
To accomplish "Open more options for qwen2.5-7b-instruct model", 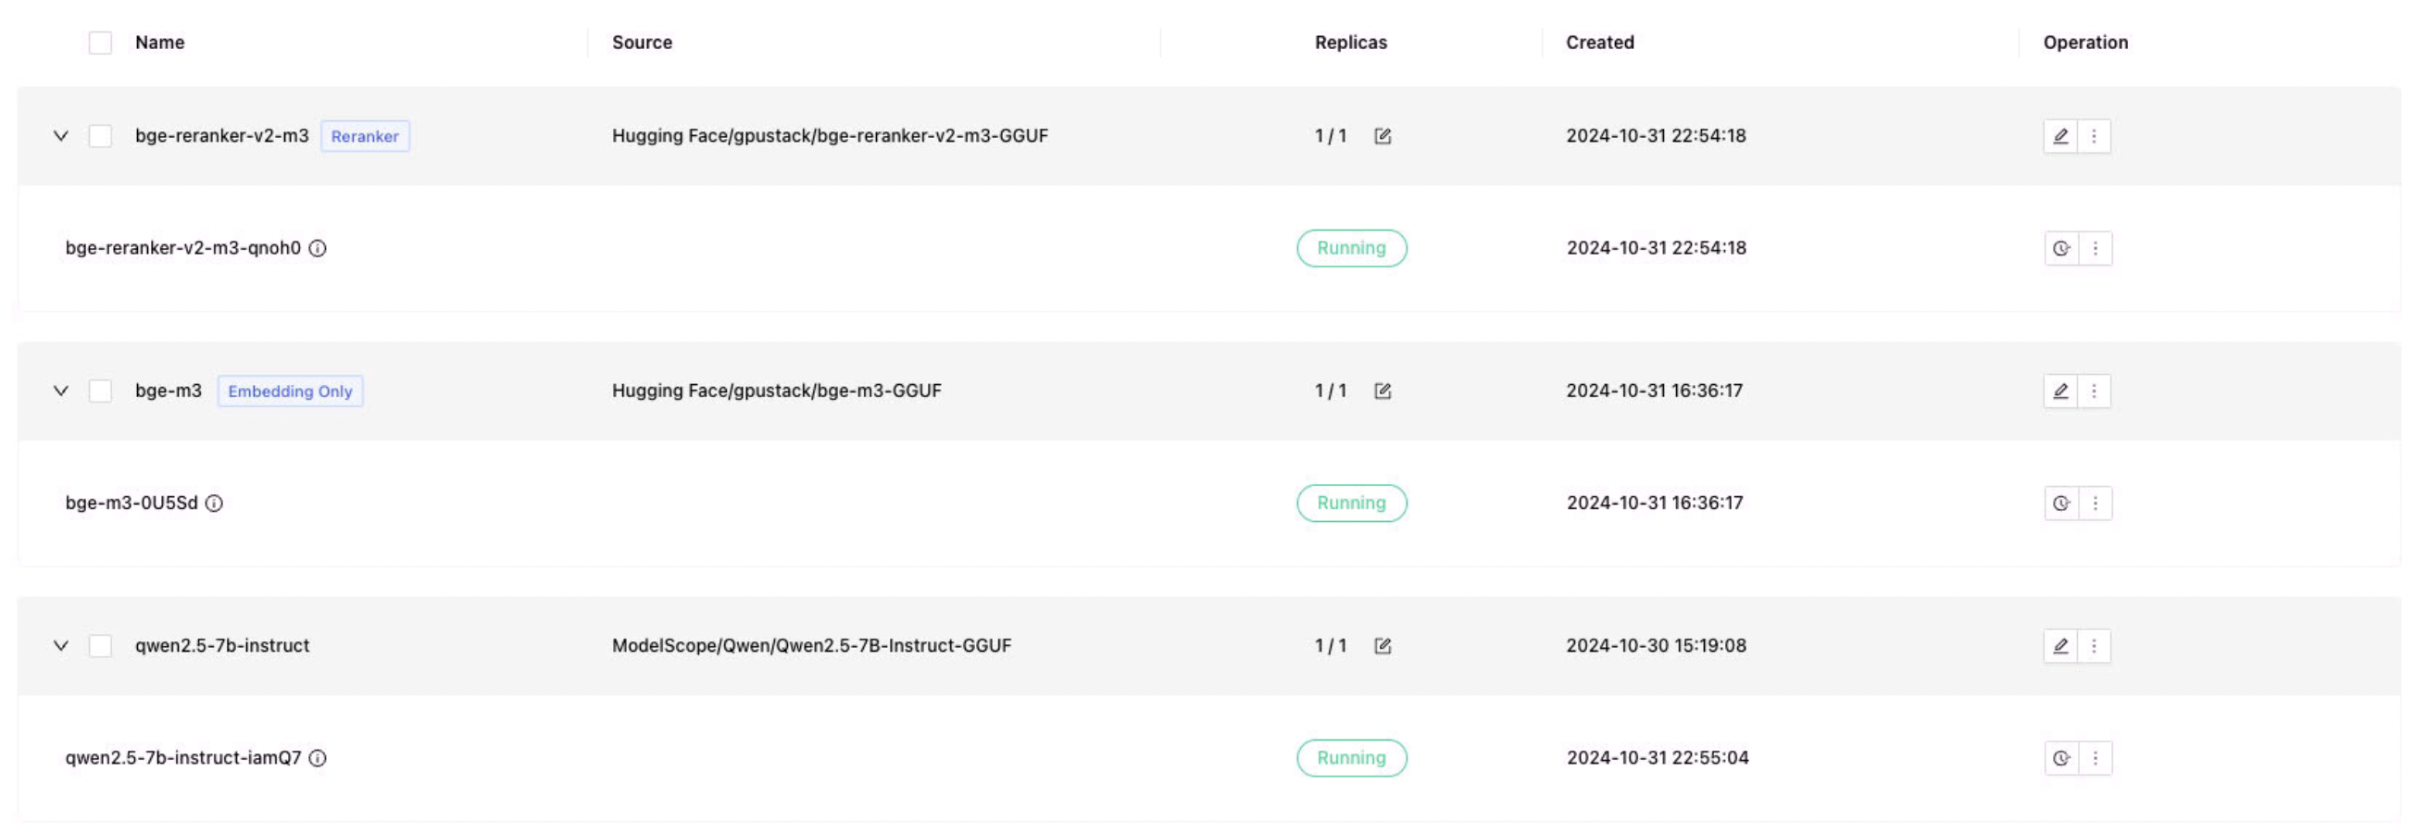I will point(2094,646).
